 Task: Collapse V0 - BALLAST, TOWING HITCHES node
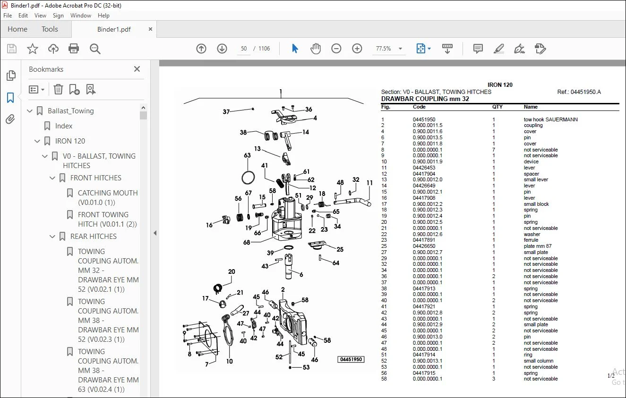click(x=45, y=156)
